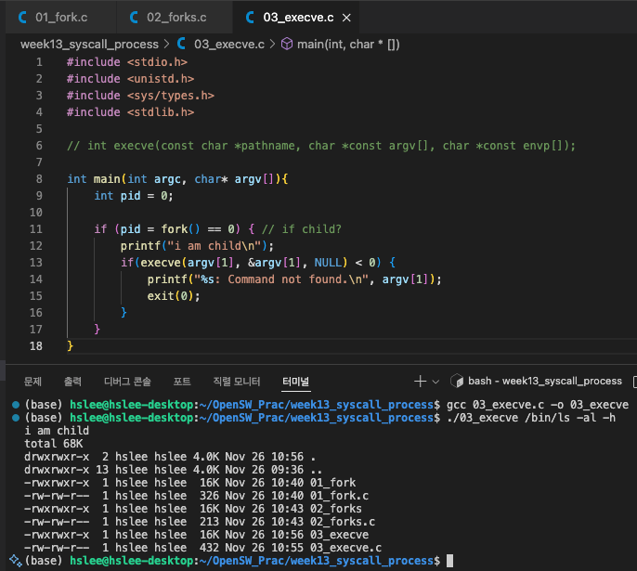Click the C file icon in the breadcrumb

pyautogui.click(x=182, y=44)
